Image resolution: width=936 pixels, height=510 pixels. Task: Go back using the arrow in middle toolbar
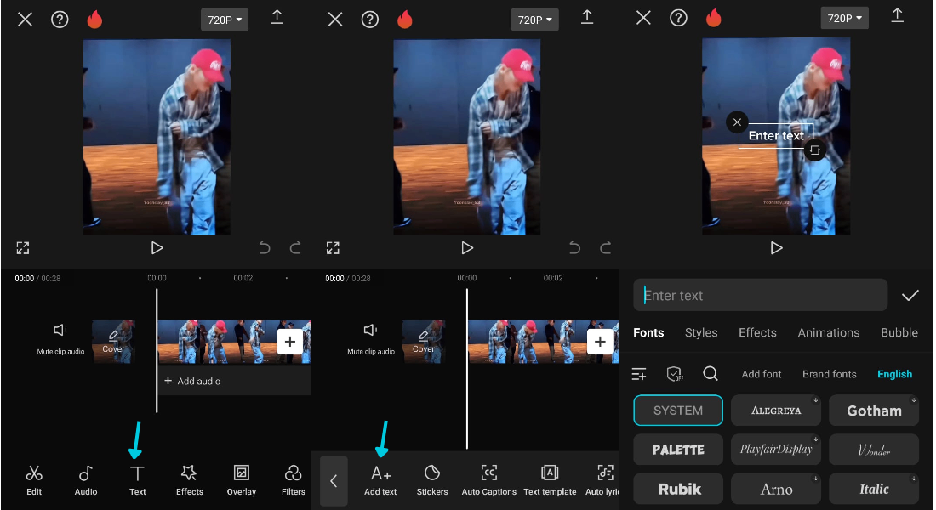334,481
